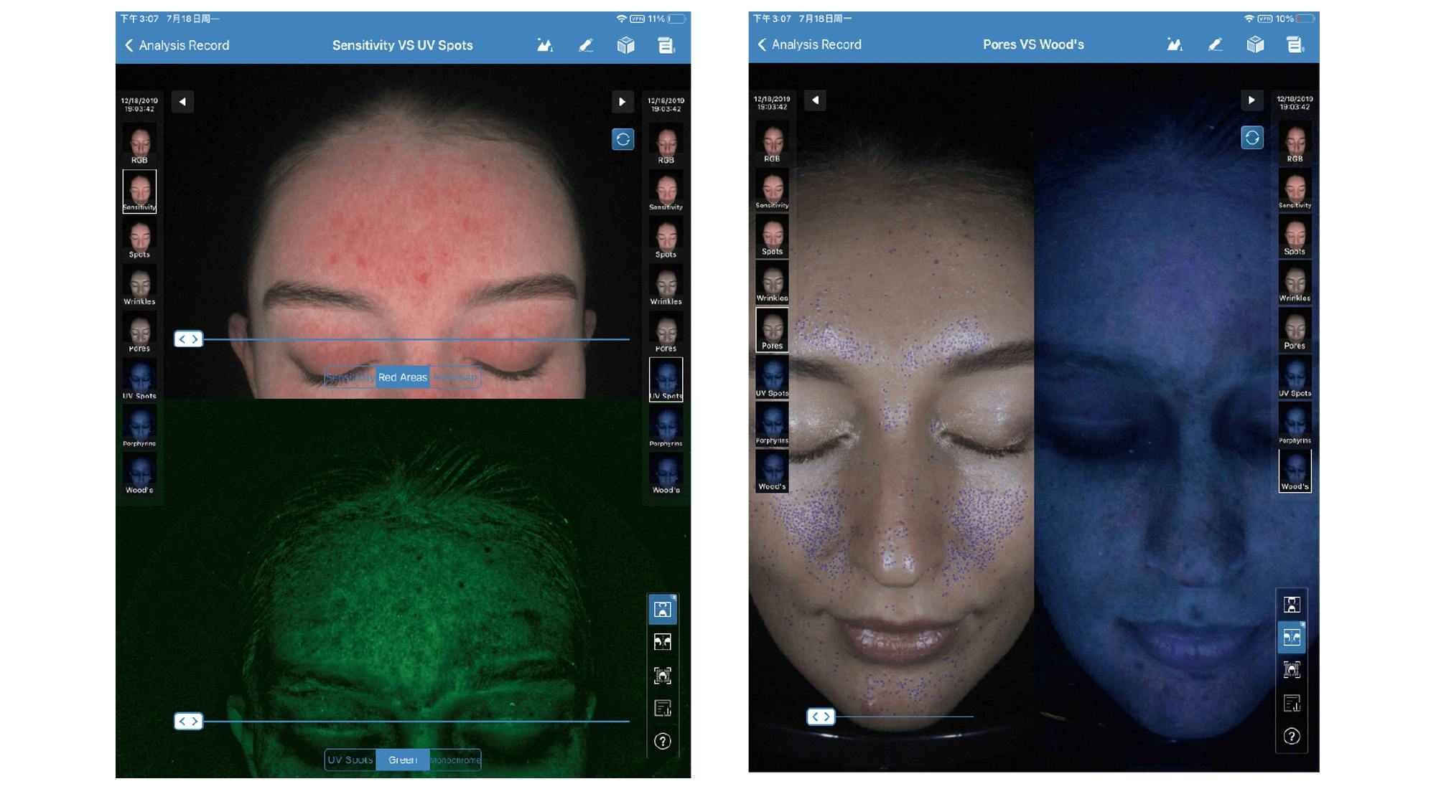
Task: Show previous record arrow in Sensitivity VS UV Spots screen
Action: tap(182, 102)
